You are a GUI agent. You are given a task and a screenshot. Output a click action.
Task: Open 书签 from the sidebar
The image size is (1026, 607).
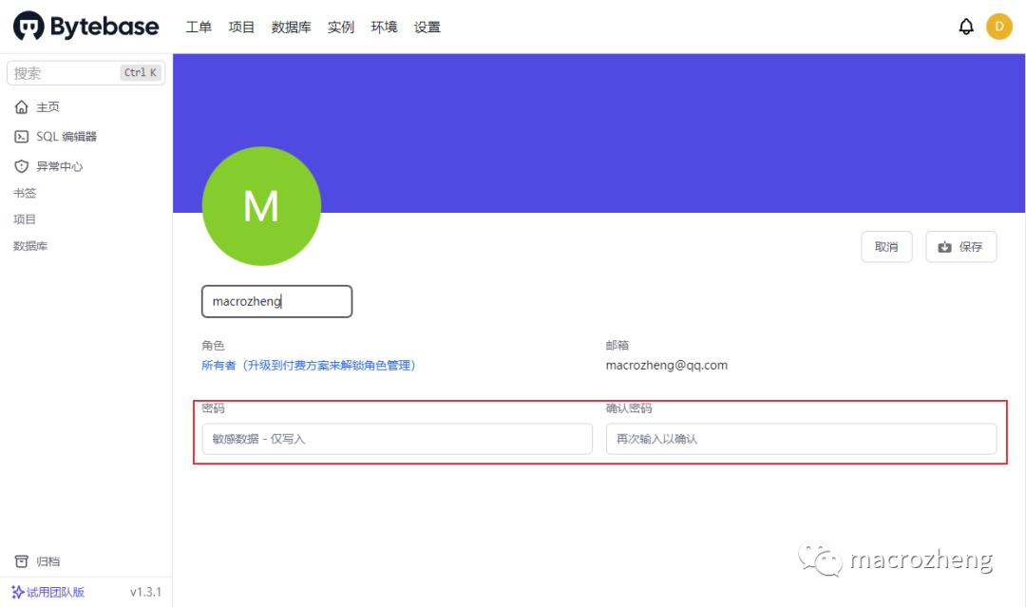(25, 193)
